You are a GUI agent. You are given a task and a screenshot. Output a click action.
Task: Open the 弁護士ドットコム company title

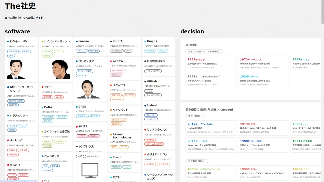[157, 154]
